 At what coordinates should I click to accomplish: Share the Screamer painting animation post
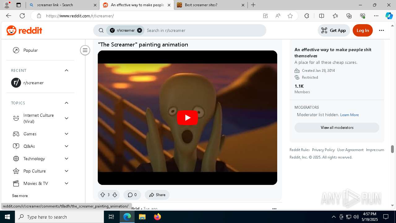(x=157, y=195)
